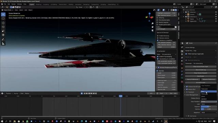The height and width of the screenshot is (123, 218).
Task: Click the Camera object icon in outliner
Action: (188, 14)
